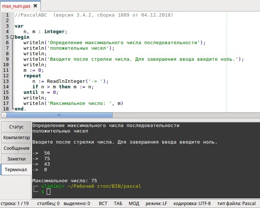Image resolution: width=260 pixels, height=208 pixels.
Task: Place cursor on the repeat keyword
Action: coord(32,76)
